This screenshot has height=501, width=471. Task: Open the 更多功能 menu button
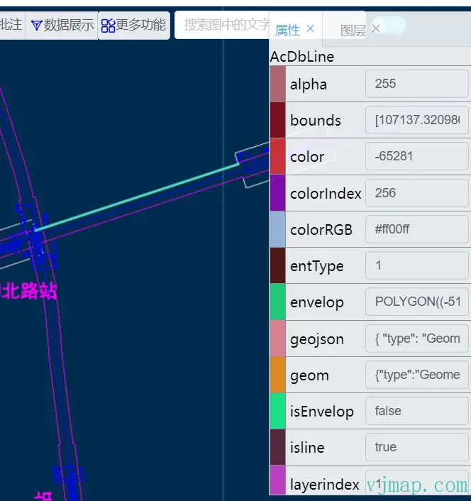tap(134, 25)
